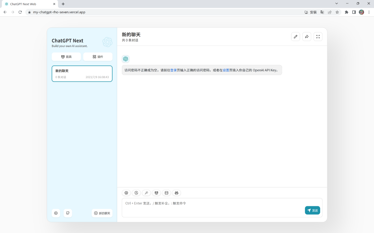Click the 面具 (Mask) button
This screenshot has height=233, width=374.
pyautogui.click(x=66, y=57)
